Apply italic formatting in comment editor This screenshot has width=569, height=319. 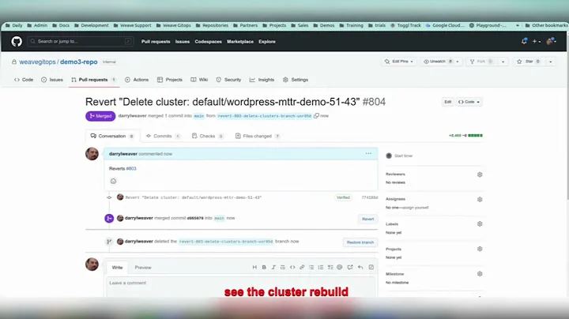click(273, 267)
